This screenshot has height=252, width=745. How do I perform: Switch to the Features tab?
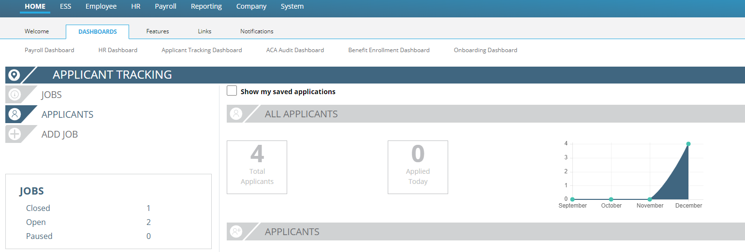coord(158,31)
